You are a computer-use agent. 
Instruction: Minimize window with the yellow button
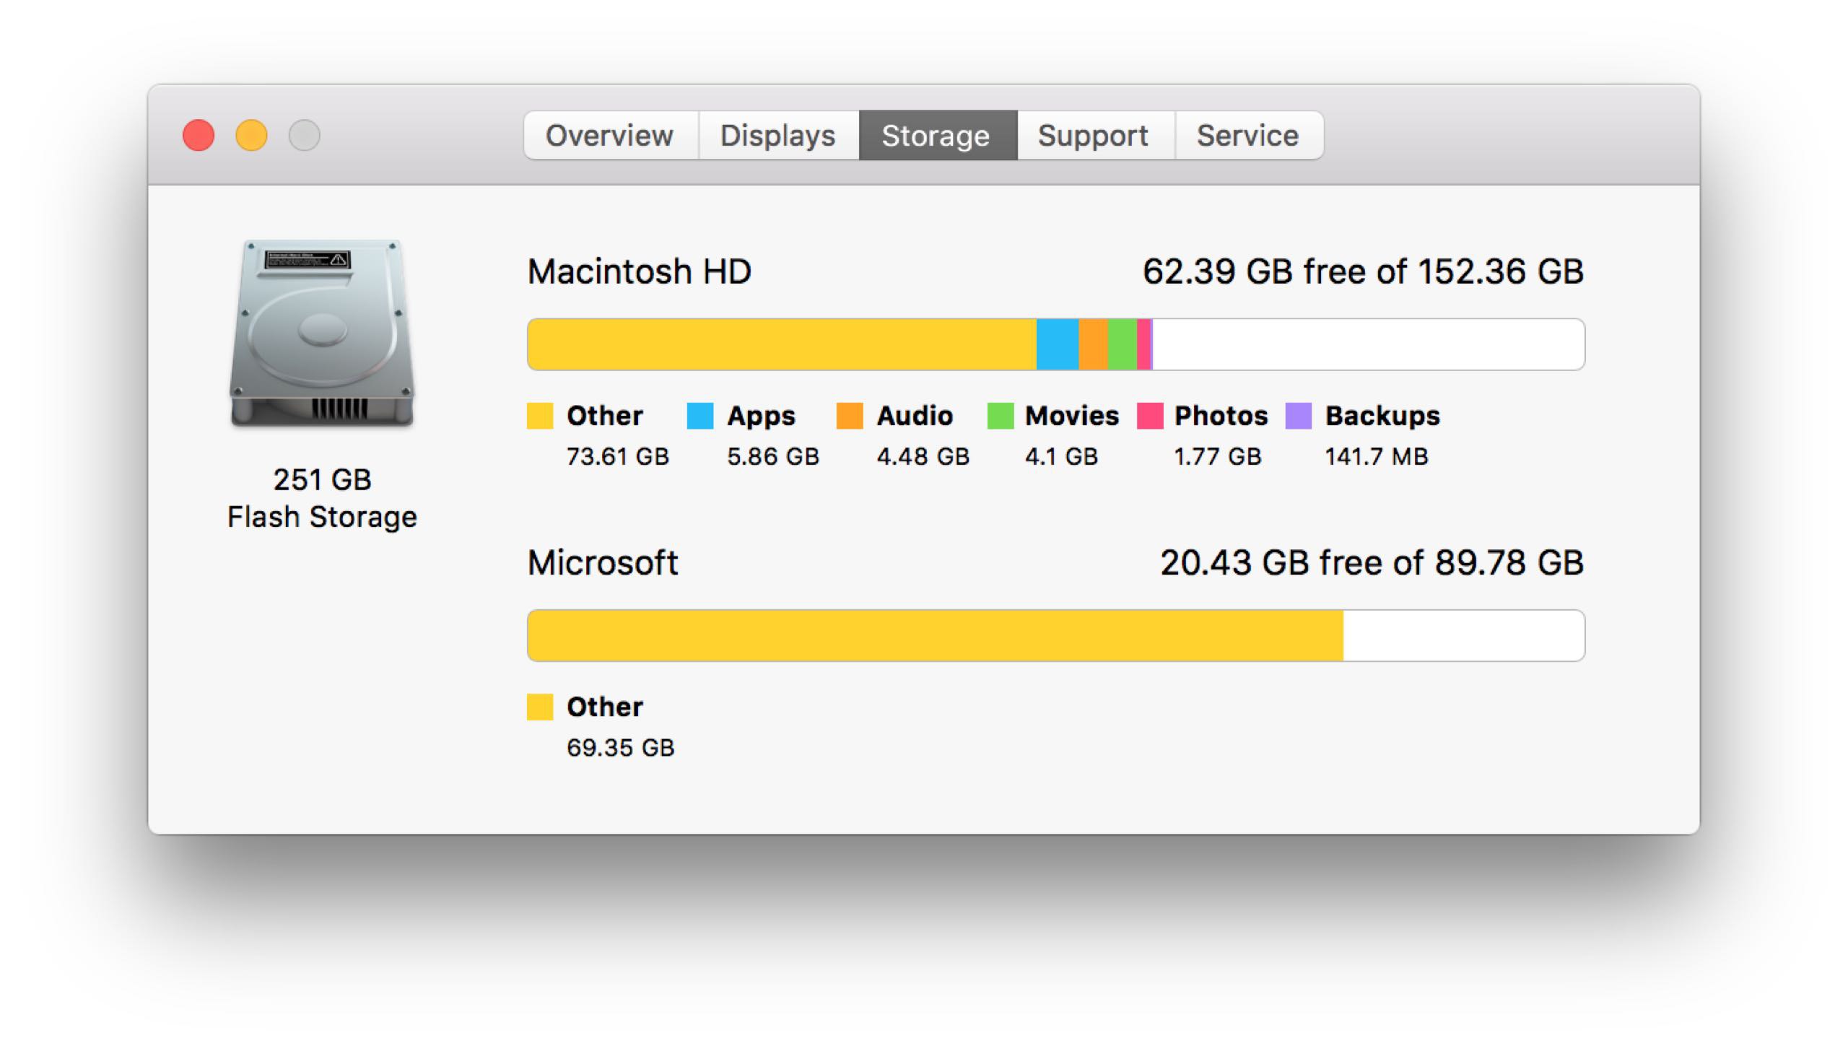[251, 136]
